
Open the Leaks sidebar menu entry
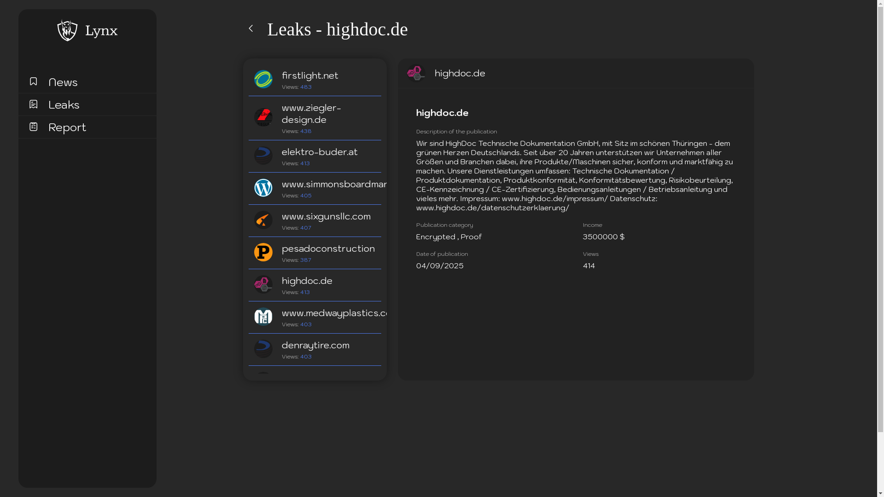[64, 105]
